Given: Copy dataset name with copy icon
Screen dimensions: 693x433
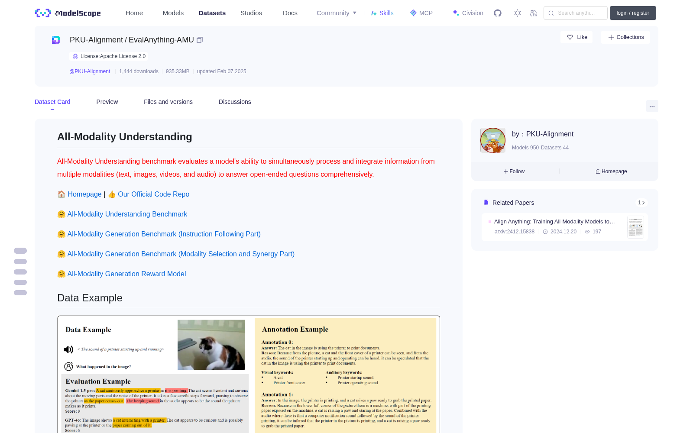Looking at the screenshot, I should pos(200,40).
